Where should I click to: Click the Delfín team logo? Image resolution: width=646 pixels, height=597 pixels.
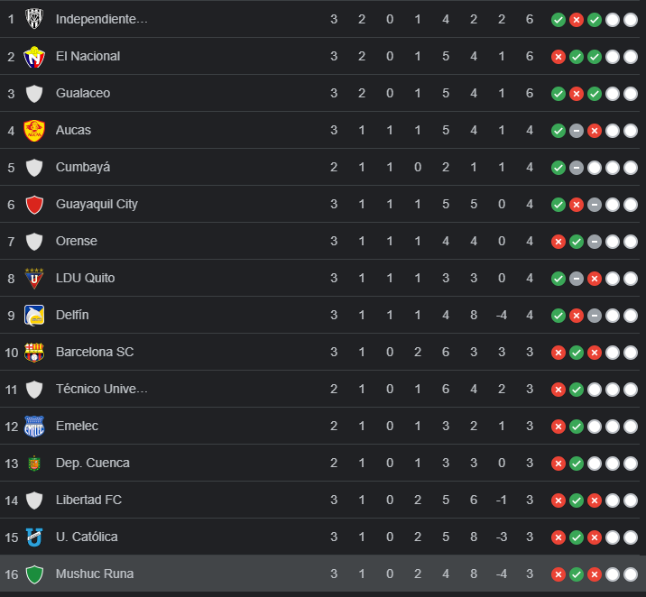coord(34,316)
